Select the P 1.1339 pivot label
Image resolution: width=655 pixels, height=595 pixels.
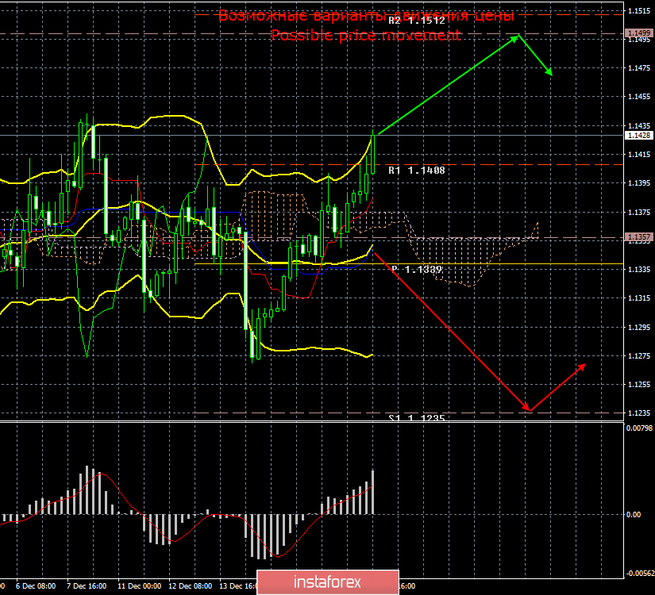(417, 269)
